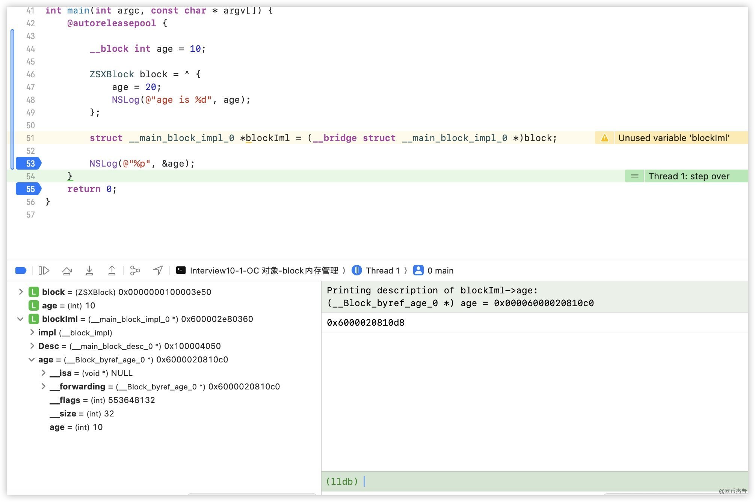Viewport: 755px width, 502px height.
Task: Click the Step Into debug icon
Action: [x=89, y=271]
